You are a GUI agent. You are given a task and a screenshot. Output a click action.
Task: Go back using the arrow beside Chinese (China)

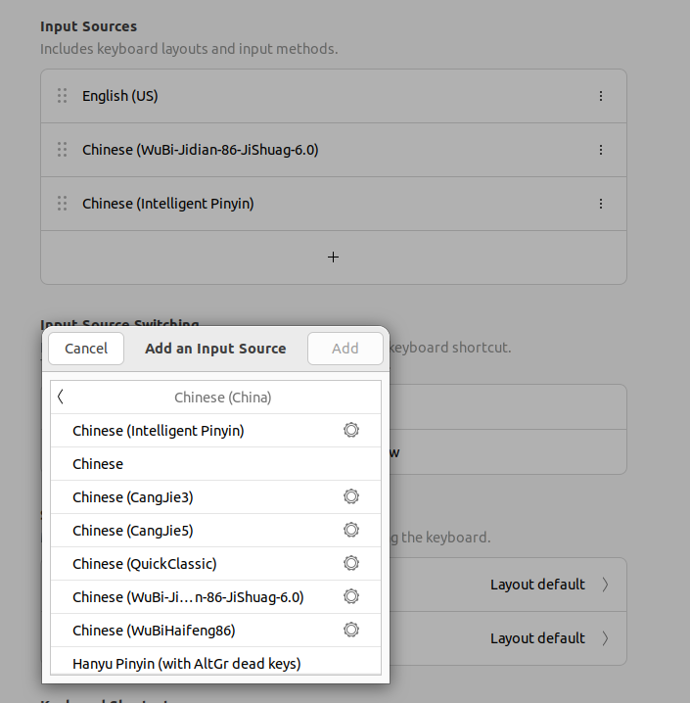(x=61, y=397)
